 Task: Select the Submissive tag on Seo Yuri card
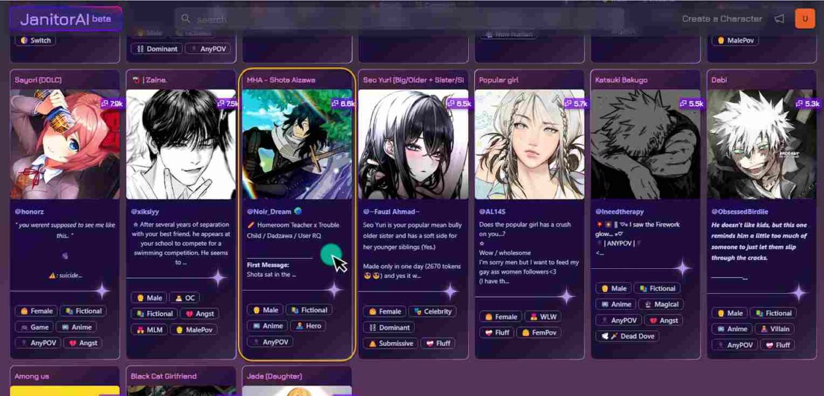(x=391, y=343)
